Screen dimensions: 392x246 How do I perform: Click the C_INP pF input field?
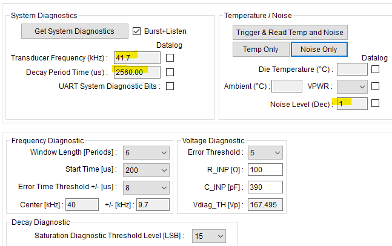click(x=265, y=187)
